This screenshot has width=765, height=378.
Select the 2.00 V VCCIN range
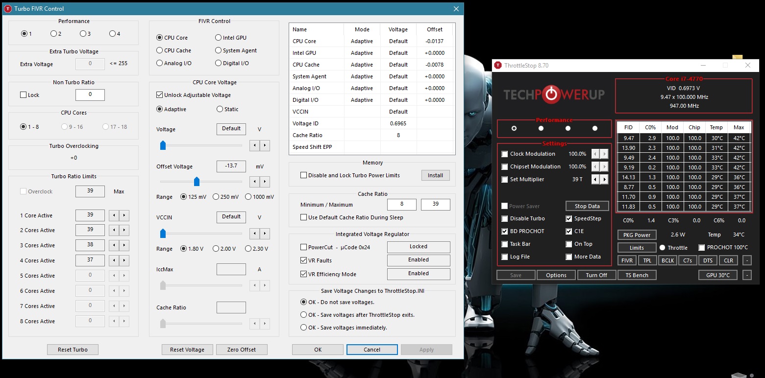[x=216, y=249]
